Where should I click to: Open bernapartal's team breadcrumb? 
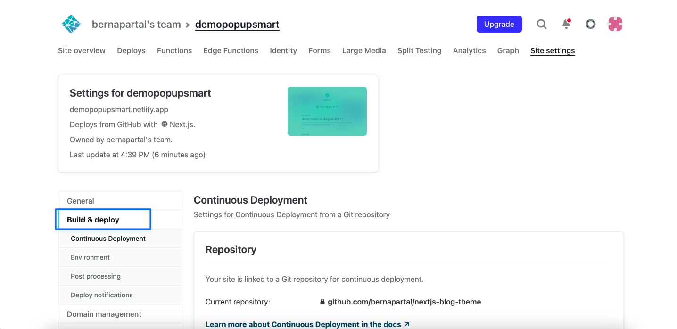coord(136,25)
